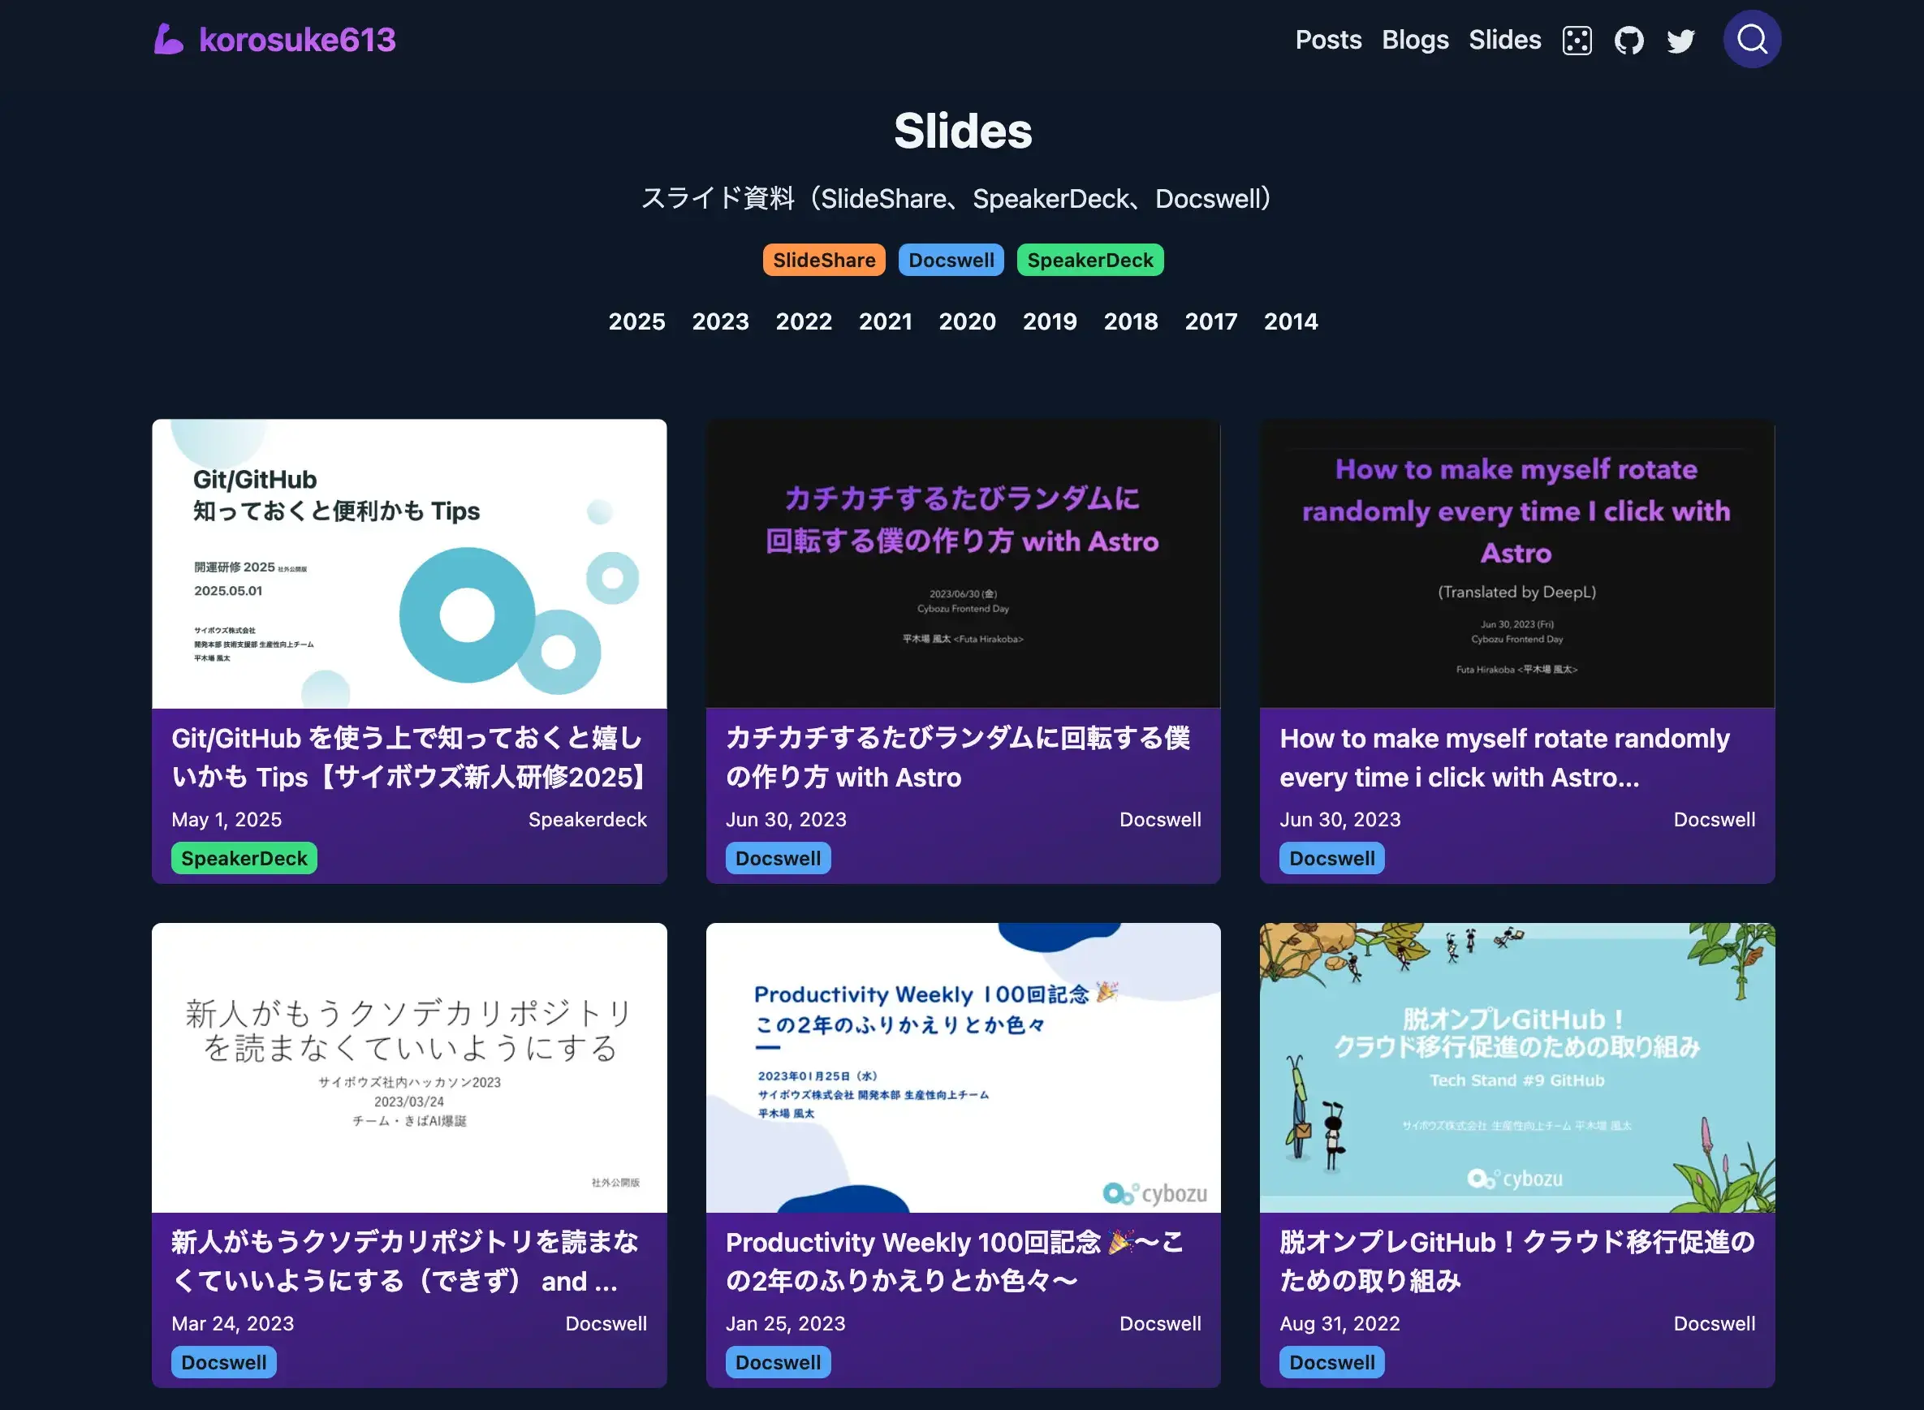Click Speakerdeck source text on Git/GitHub card
The width and height of the screenshot is (1924, 1410).
pyautogui.click(x=587, y=819)
